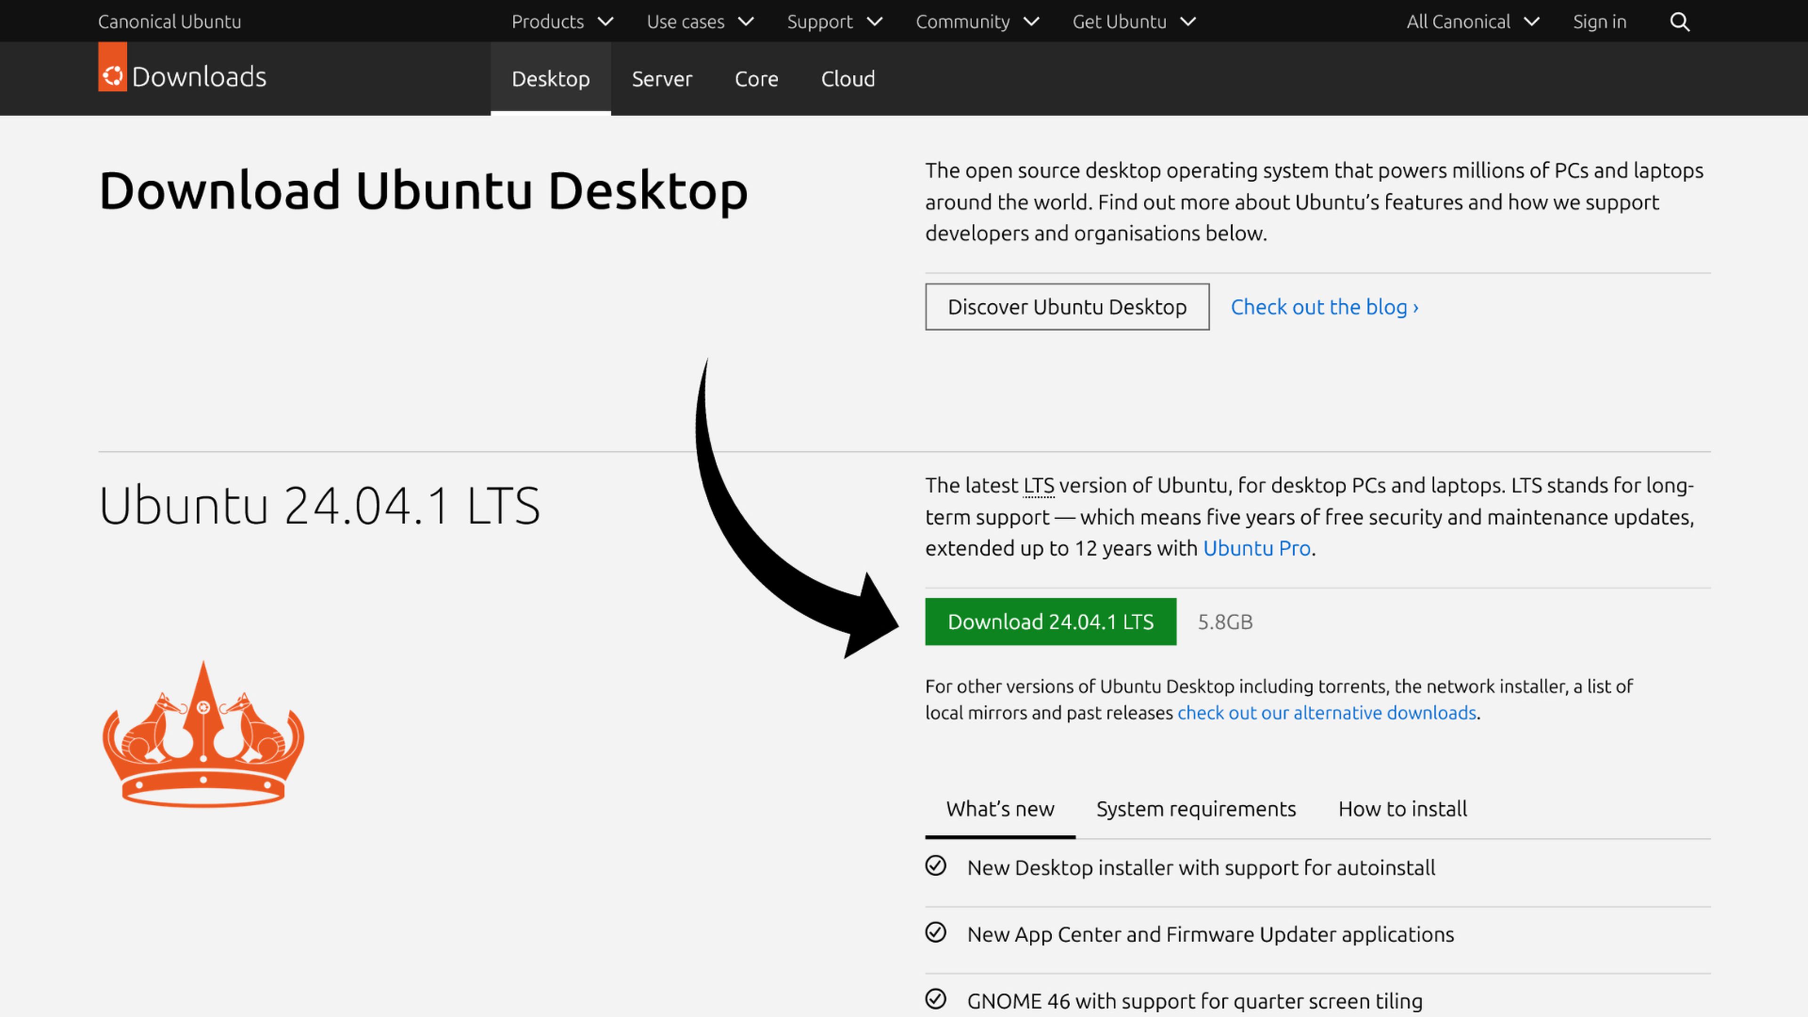Click 'GNOME 46 with support for quarter screen tiling'
This screenshot has width=1808, height=1017.
pyautogui.click(x=1195, y=1001)
